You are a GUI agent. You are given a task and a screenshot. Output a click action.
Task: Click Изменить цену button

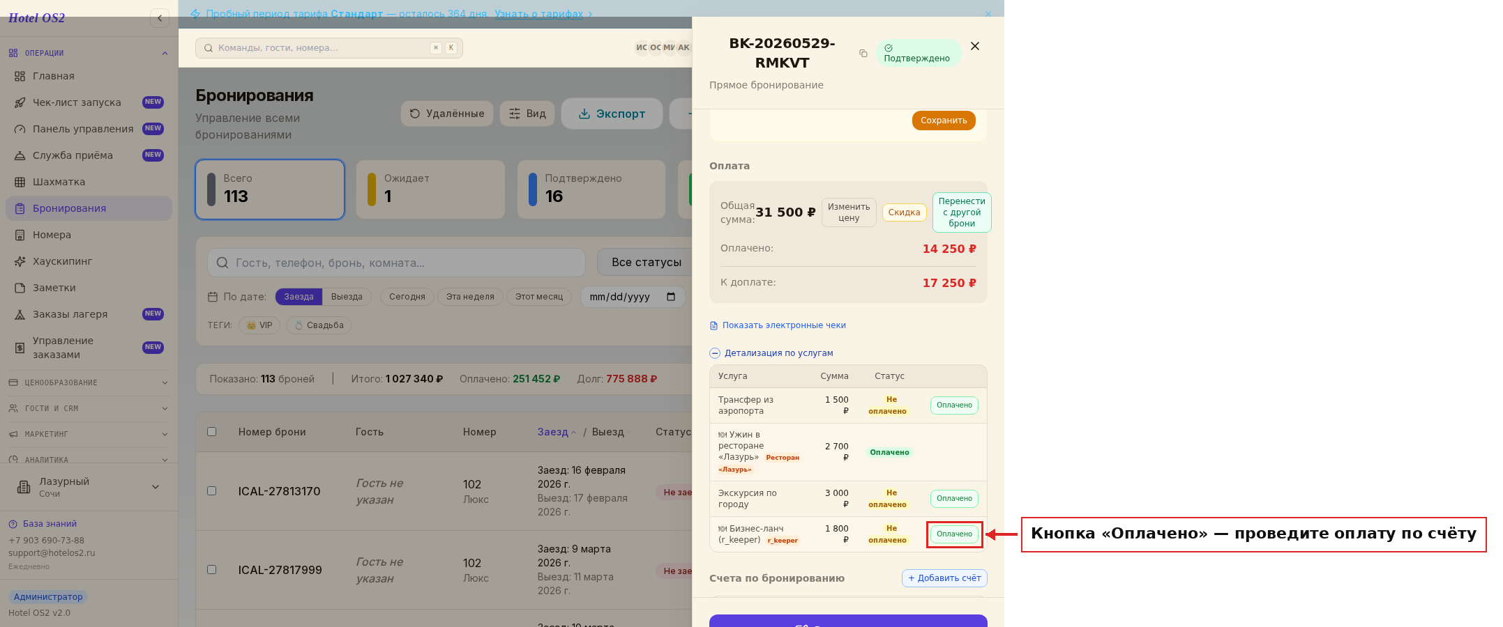pos(849,212)
